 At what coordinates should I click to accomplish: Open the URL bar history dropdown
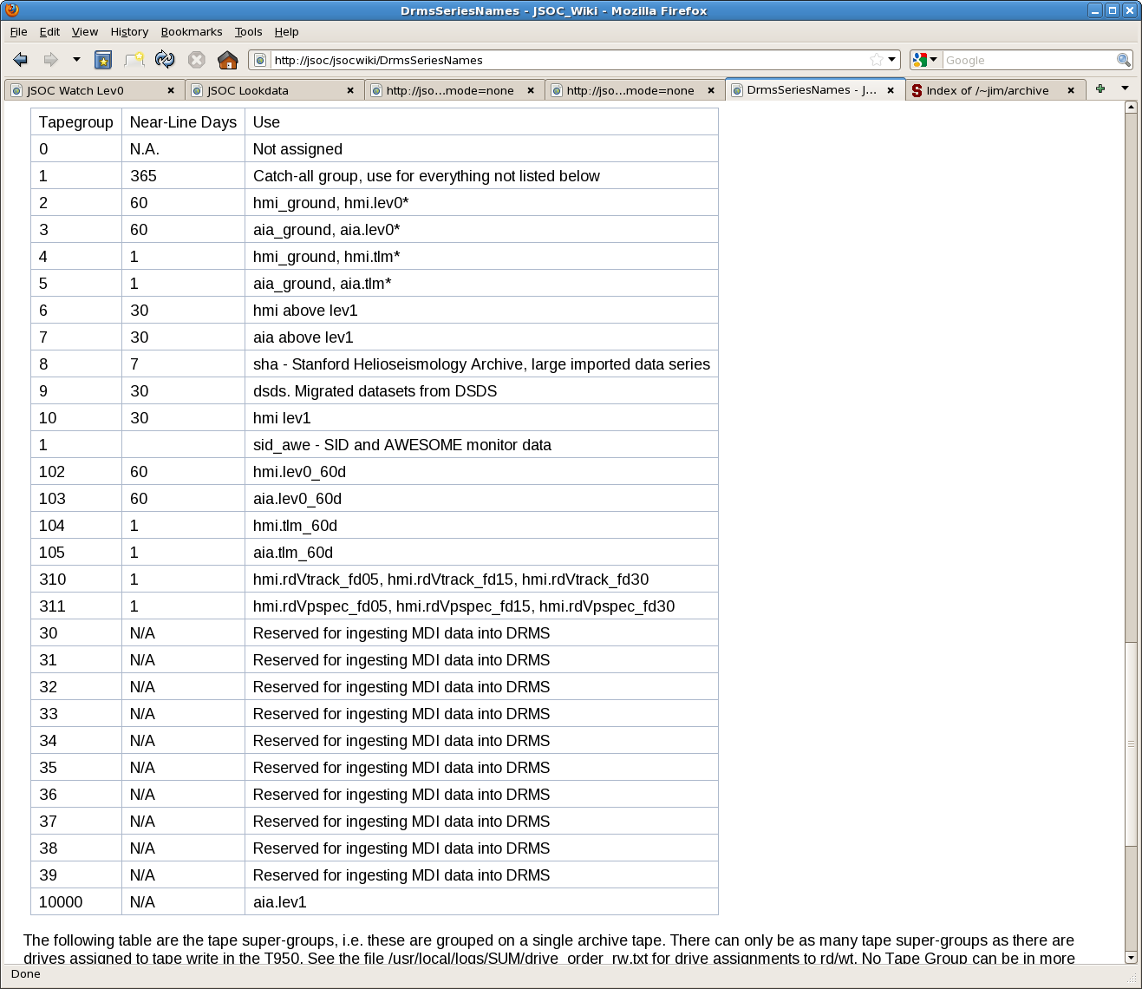click(891, 60)
